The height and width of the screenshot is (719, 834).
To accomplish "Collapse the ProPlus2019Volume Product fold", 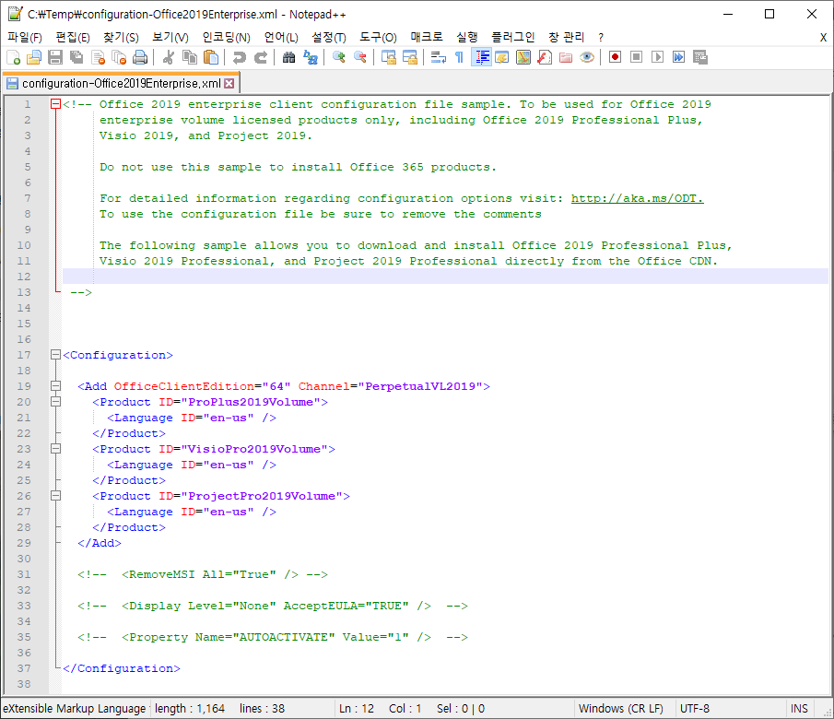I will (x=55, y=402).
